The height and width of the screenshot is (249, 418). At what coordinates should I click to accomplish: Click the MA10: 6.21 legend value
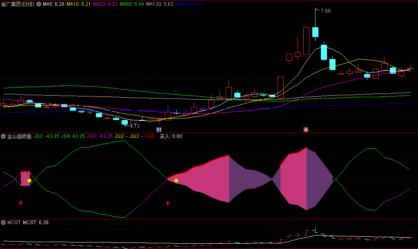[x=78, y=4]
